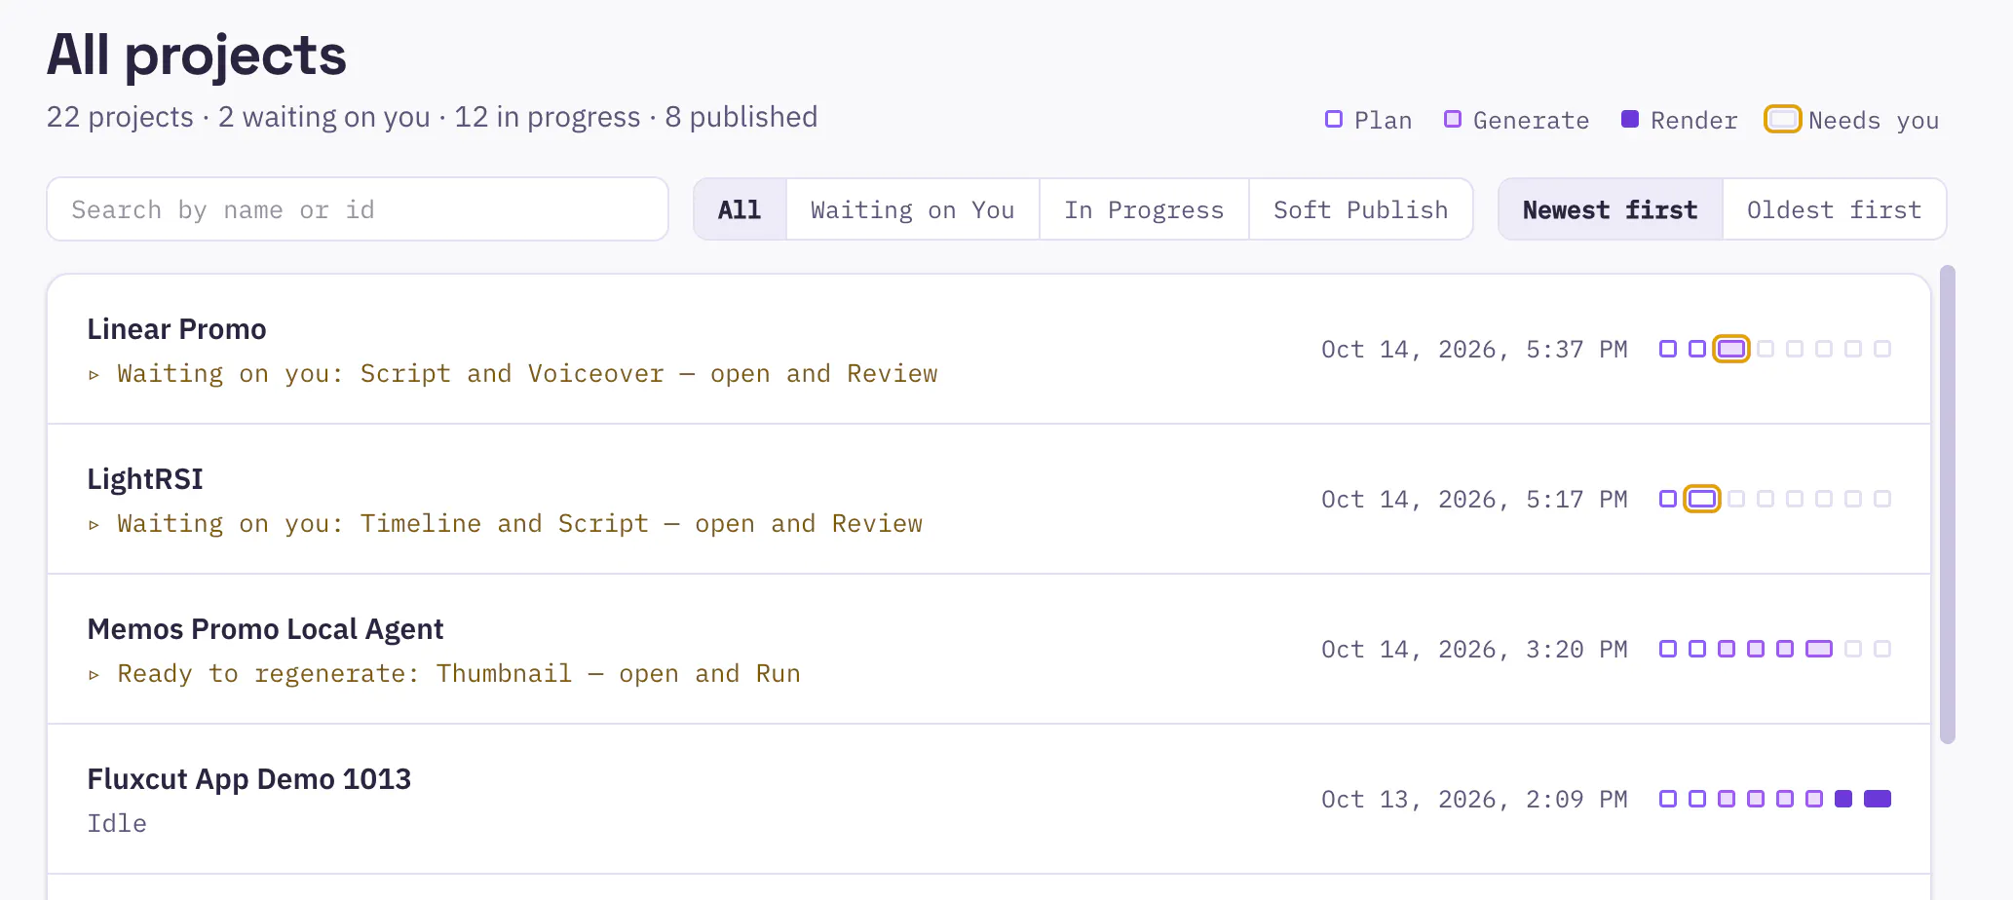
Task: Click the final filled render step for Fluxcut
Action: point(1878,799)
